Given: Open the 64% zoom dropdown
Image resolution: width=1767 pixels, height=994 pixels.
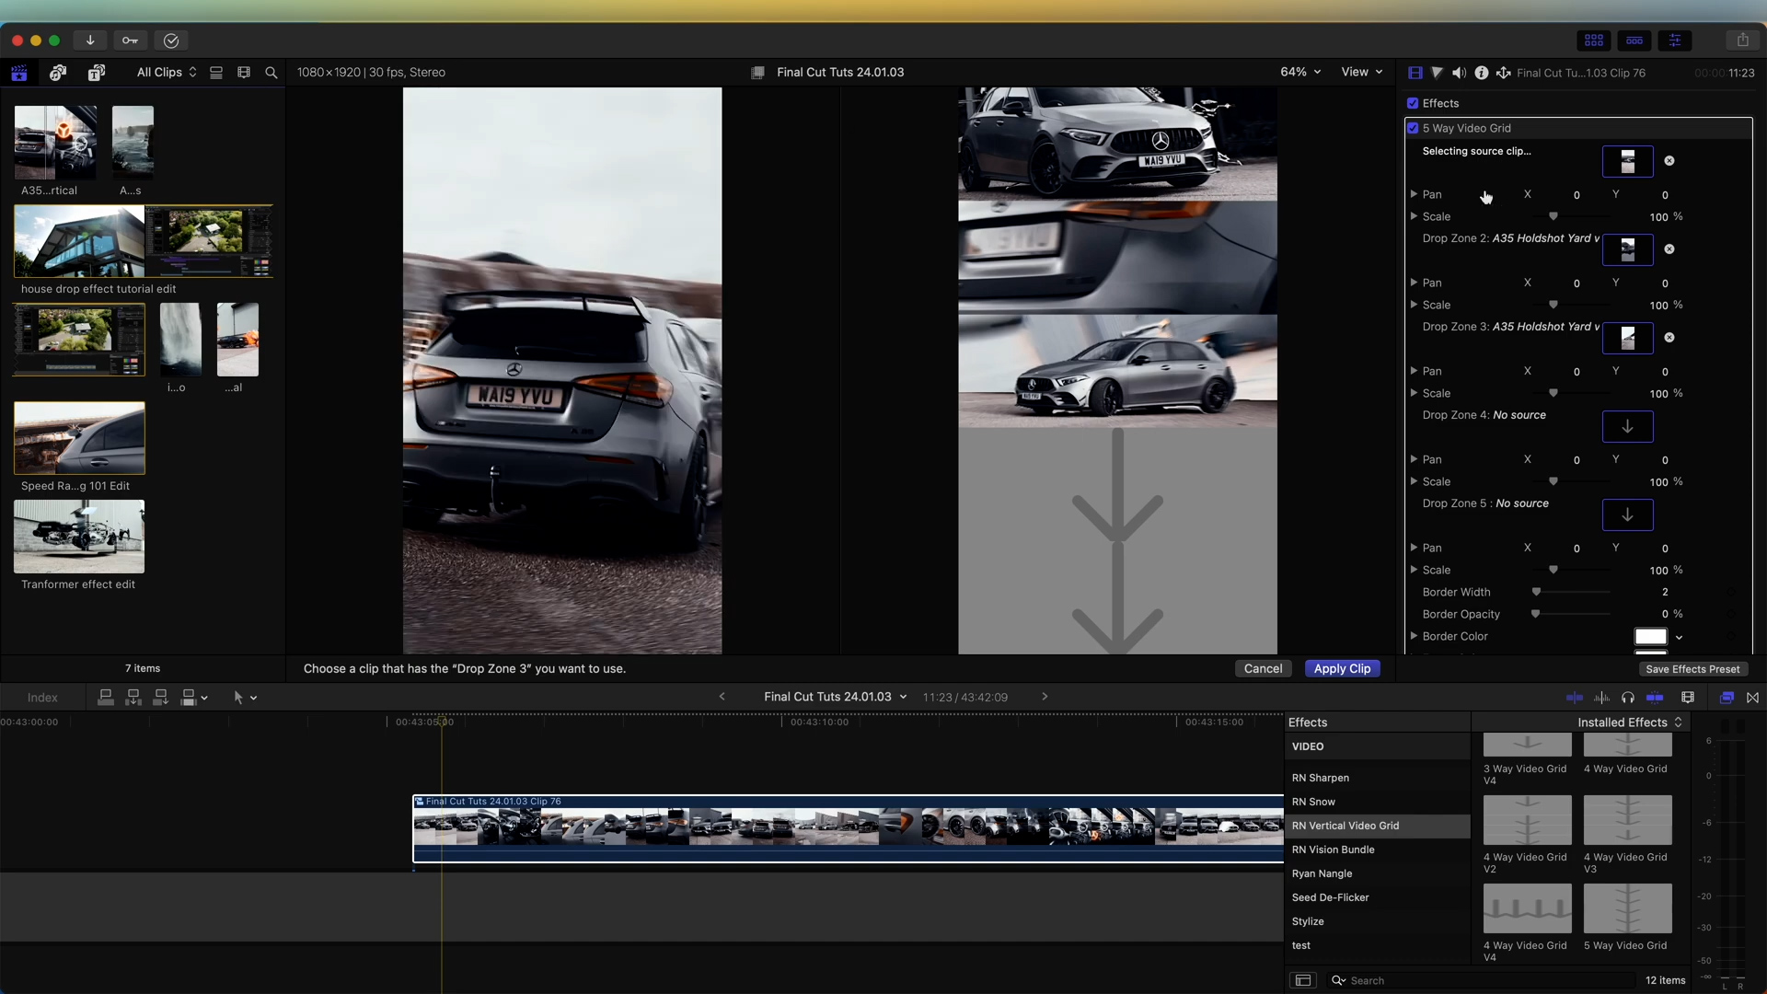Looking at the screenshot, I should point(1300,72).
